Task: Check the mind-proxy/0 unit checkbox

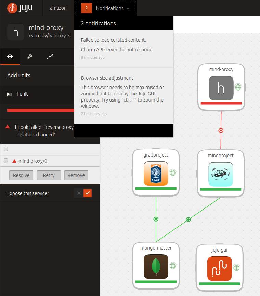Action: (6, 161)
